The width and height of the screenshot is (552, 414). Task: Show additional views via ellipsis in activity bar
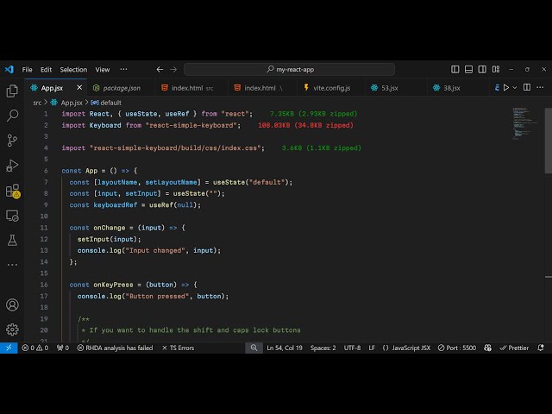(12, 263)
